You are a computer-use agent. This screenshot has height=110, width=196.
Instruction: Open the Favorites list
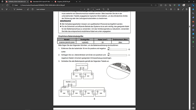166,5
